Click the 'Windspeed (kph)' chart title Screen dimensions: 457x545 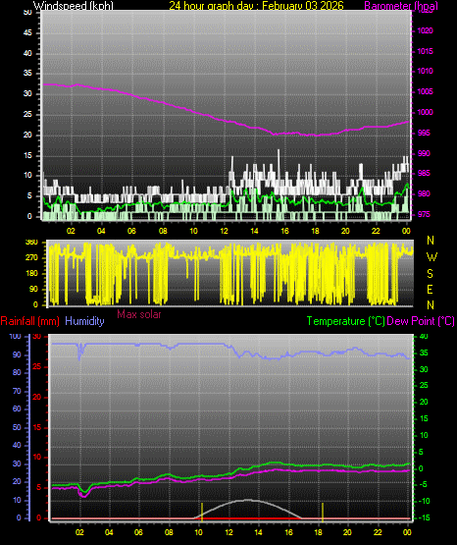click(74, 6)
